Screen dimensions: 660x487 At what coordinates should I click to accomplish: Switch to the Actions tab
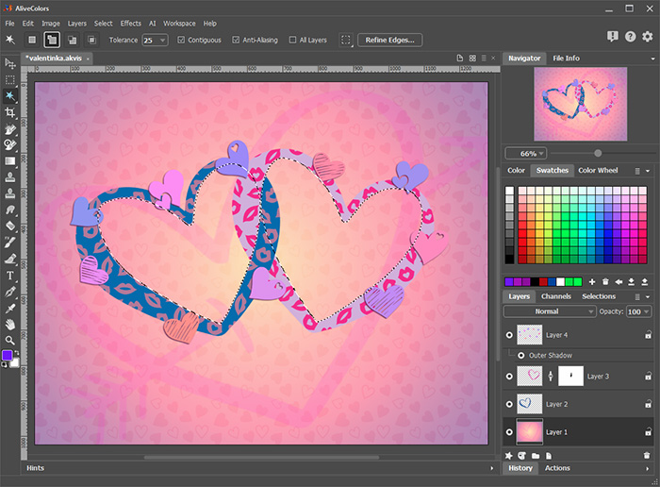pos(557,468)
